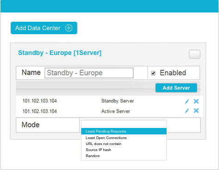Select Least Open Connections option

pyautogui.click(x=124, y=138)
